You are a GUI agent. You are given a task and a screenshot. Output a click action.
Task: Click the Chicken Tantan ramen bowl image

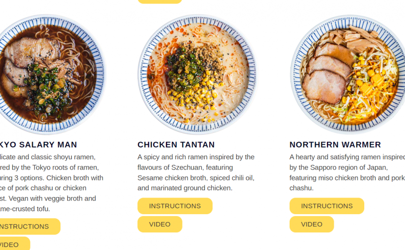pyautogui.click(x=198, y=75)
